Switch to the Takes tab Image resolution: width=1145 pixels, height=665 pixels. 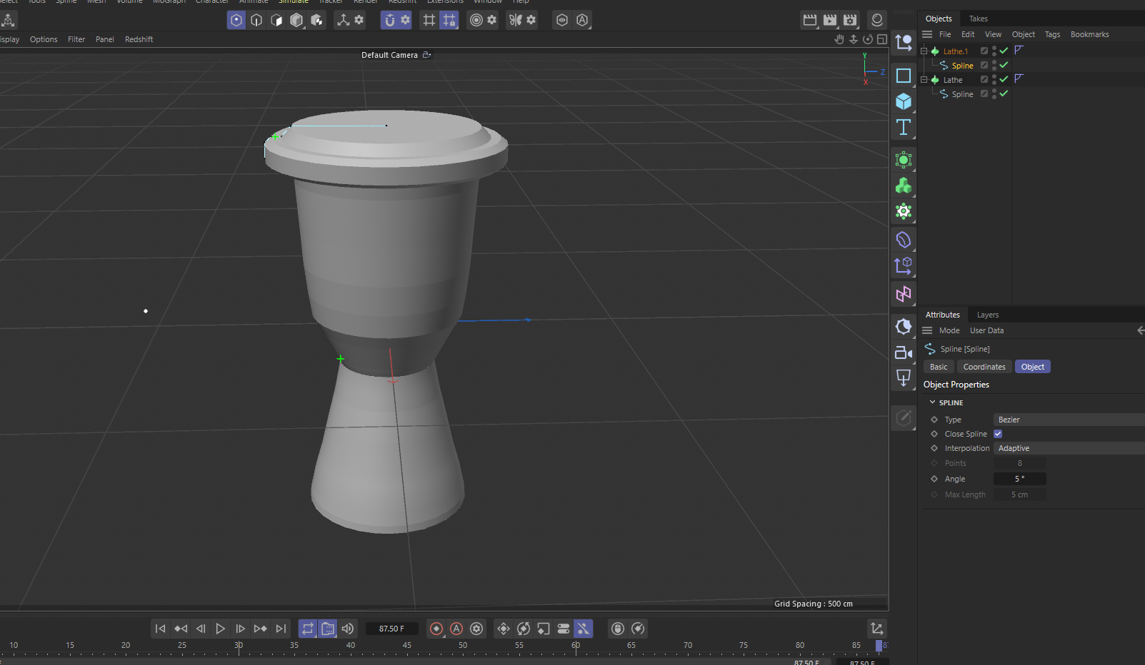point(978,19)
